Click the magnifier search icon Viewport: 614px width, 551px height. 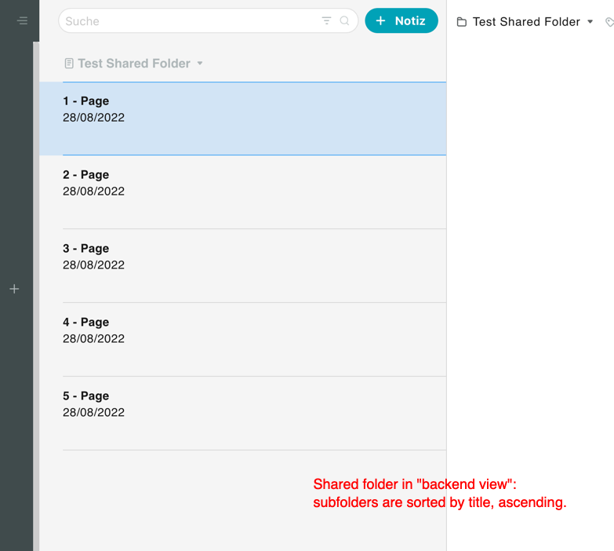coord(344,20)
